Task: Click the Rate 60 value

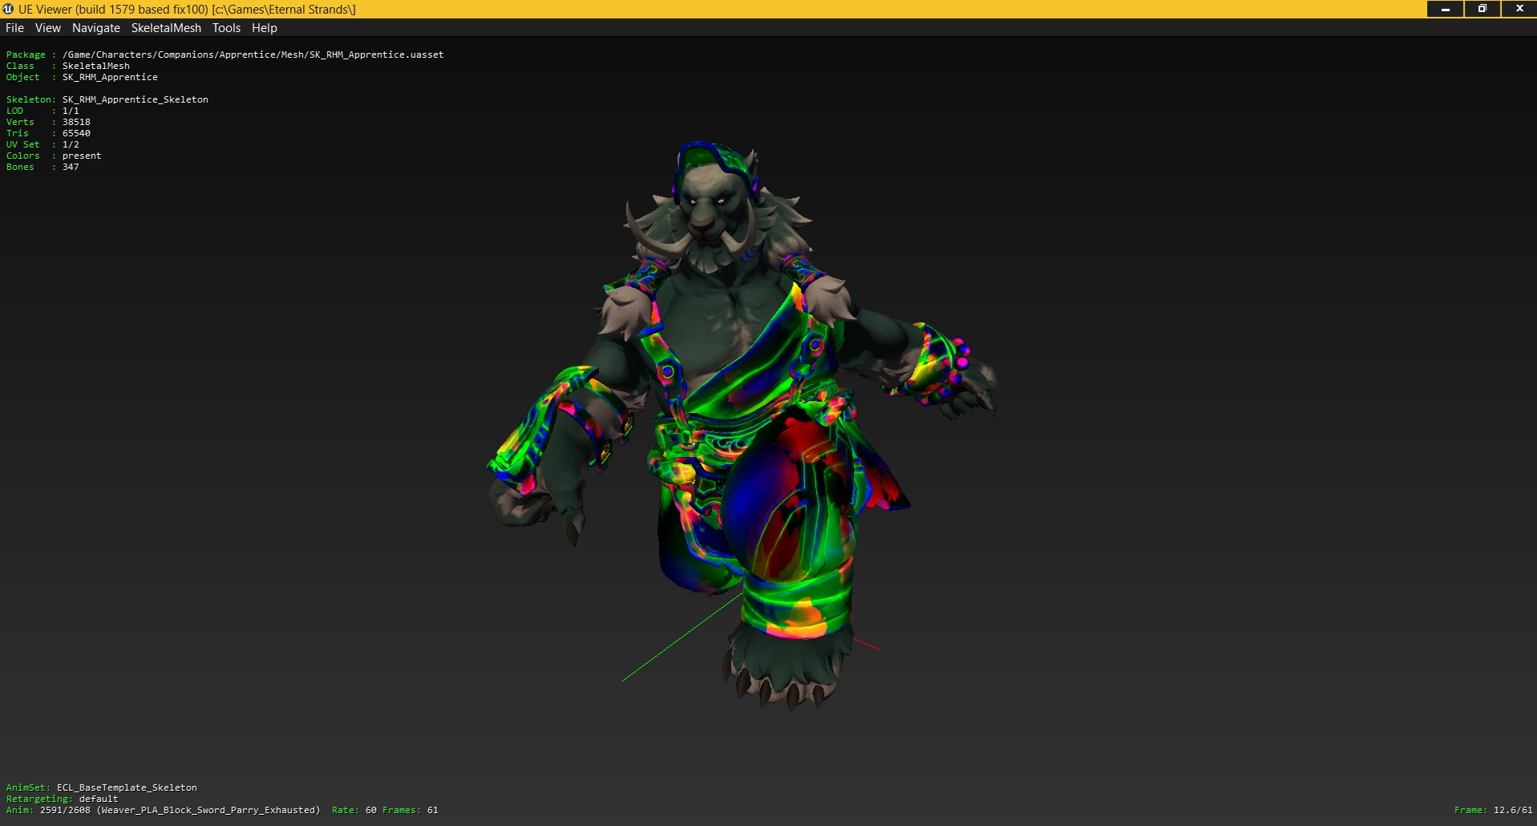Action: pos(371,810)
